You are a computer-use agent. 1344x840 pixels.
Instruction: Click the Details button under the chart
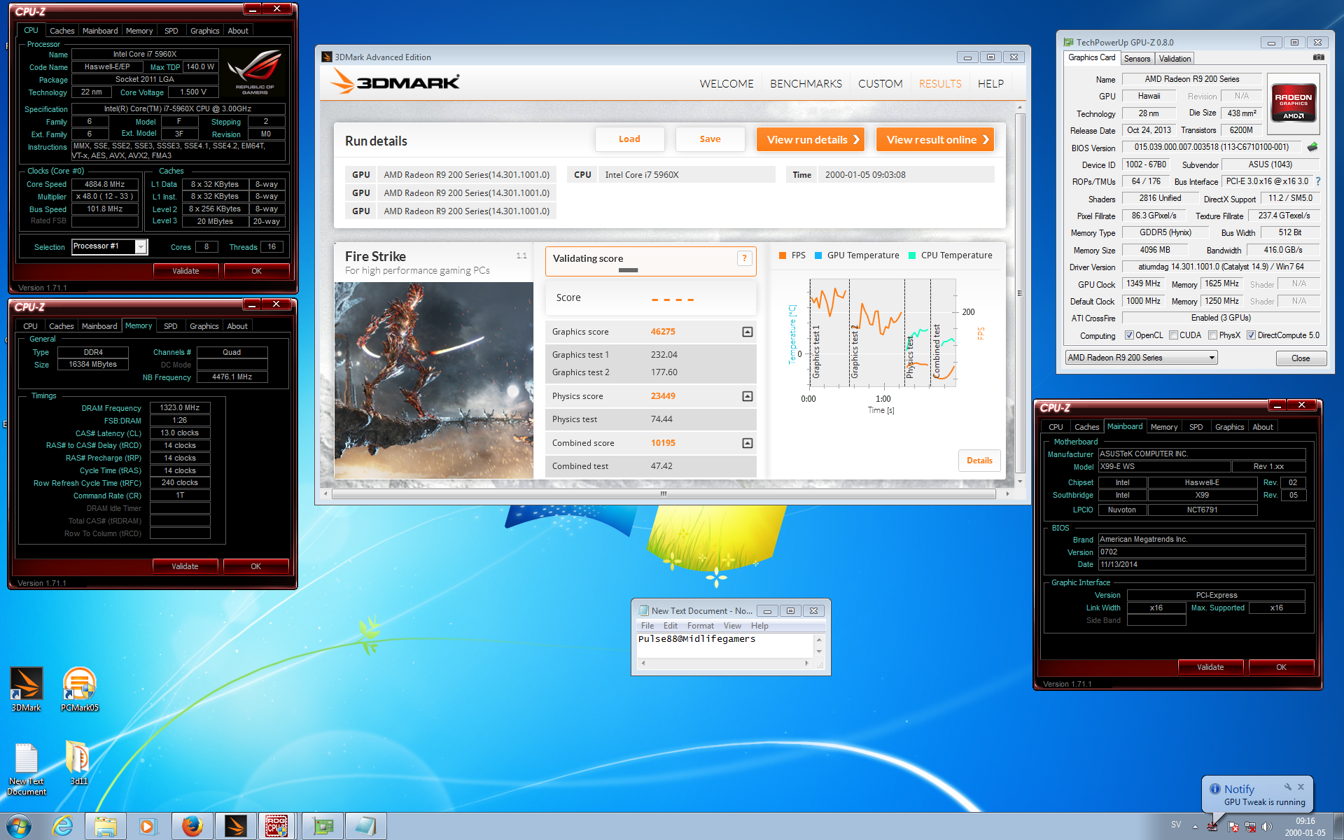[979, 461]
